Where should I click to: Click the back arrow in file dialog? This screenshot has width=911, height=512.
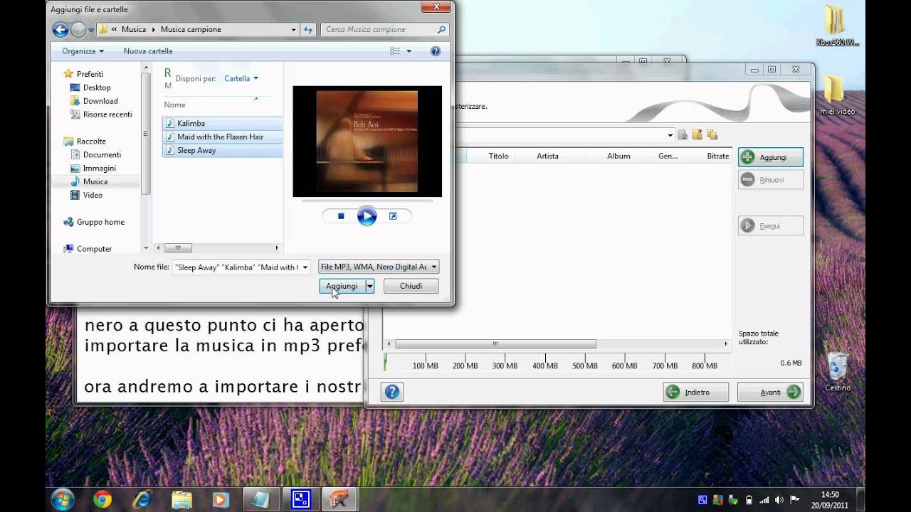tap(60, 29)
